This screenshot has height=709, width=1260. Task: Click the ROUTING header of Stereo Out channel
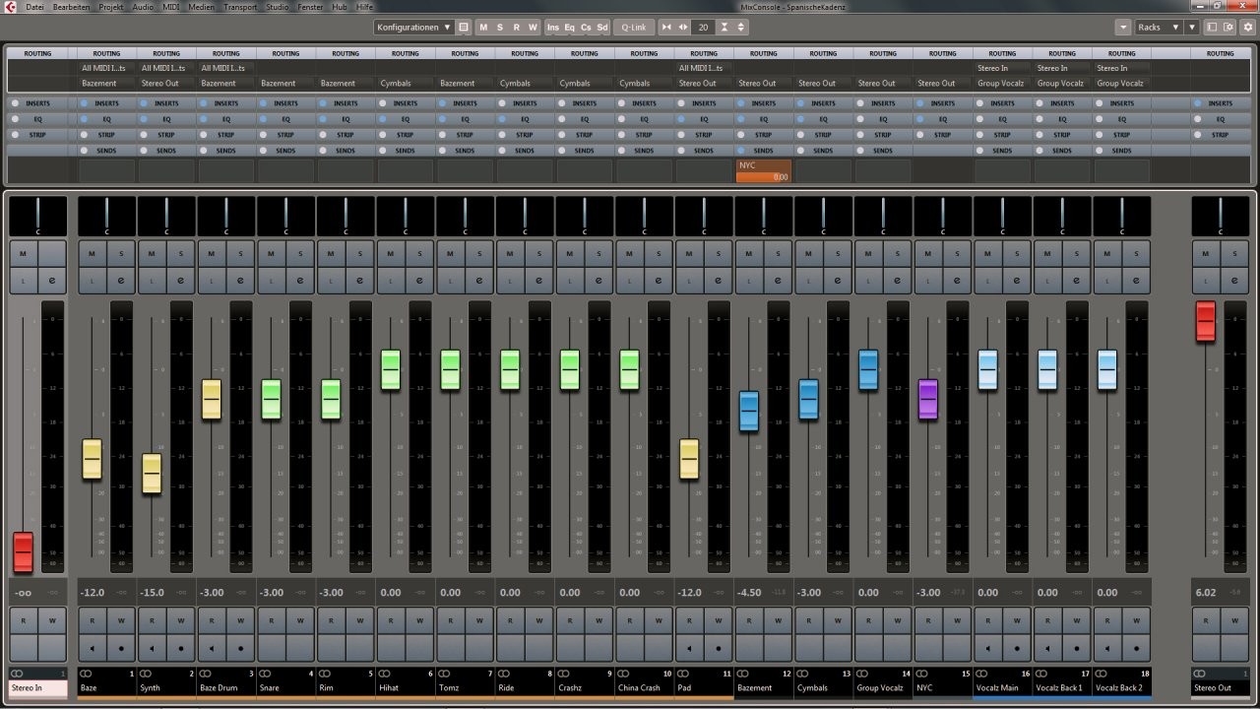tap(1220, 54)
